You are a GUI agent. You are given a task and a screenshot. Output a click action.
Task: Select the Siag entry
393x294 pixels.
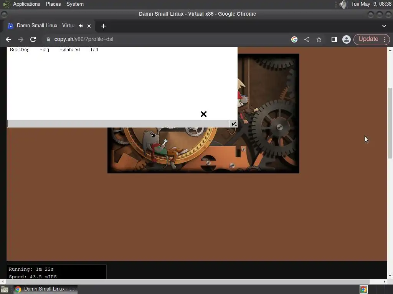click(x=44, y=49)
